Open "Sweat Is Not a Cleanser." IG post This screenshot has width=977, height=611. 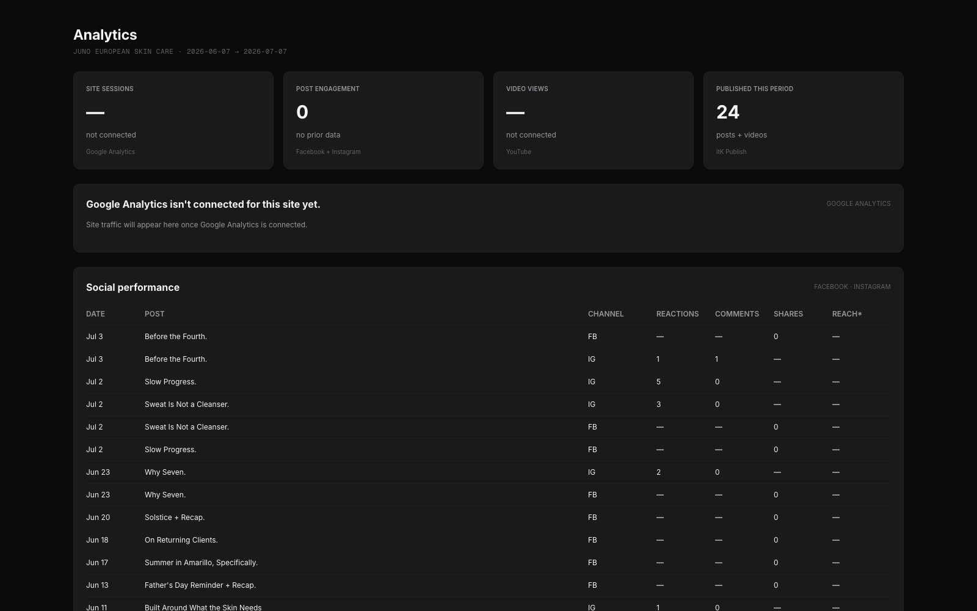point(187,404)
